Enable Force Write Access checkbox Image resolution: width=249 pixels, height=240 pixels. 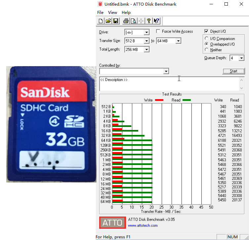158,31
